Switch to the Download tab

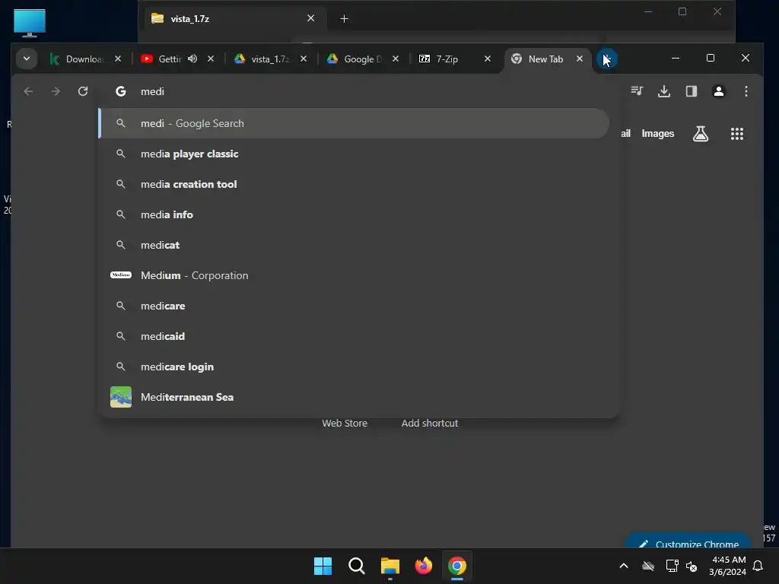pos(84,59)
